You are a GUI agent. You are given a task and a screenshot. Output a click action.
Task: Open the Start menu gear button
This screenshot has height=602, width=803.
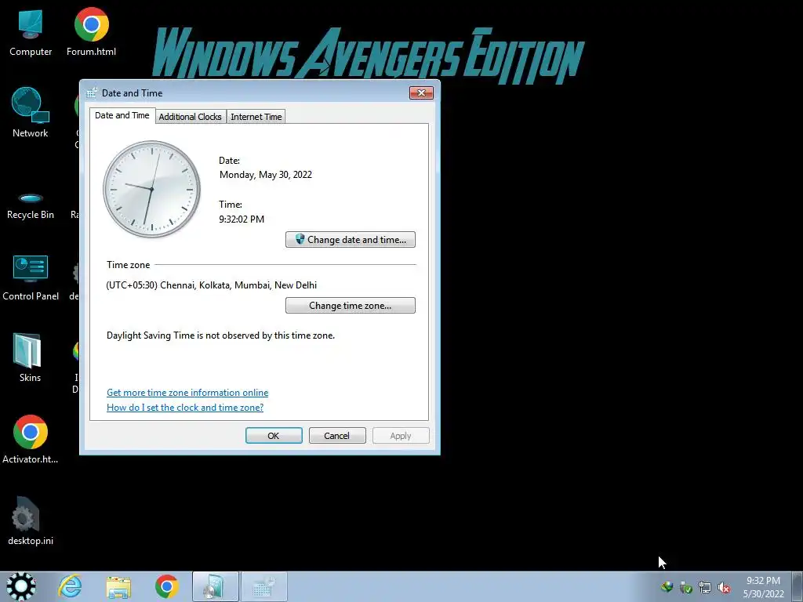pyautogui.click(x=20, y=586)
